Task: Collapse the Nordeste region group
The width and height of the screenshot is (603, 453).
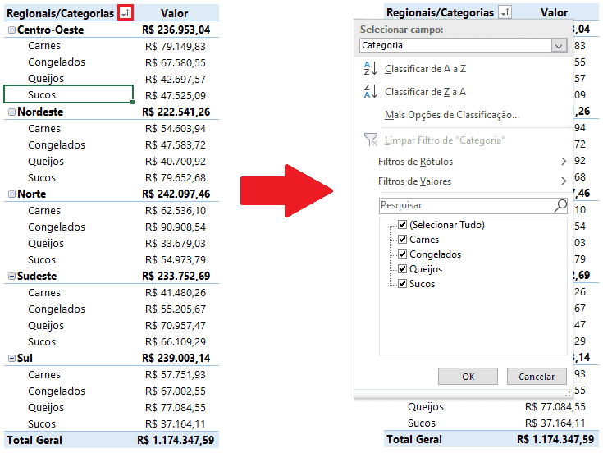Action: coord(11,112)
